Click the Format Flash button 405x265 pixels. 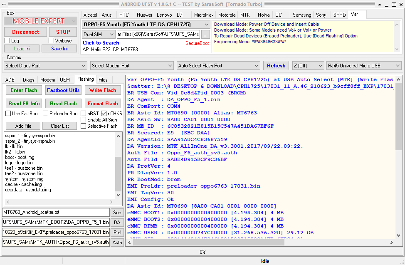tap(103, 104)
